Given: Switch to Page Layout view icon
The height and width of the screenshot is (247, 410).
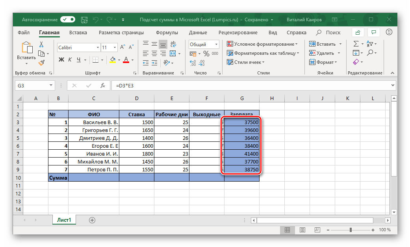Looking at the screenshot, I should click(x=302, y=230).
